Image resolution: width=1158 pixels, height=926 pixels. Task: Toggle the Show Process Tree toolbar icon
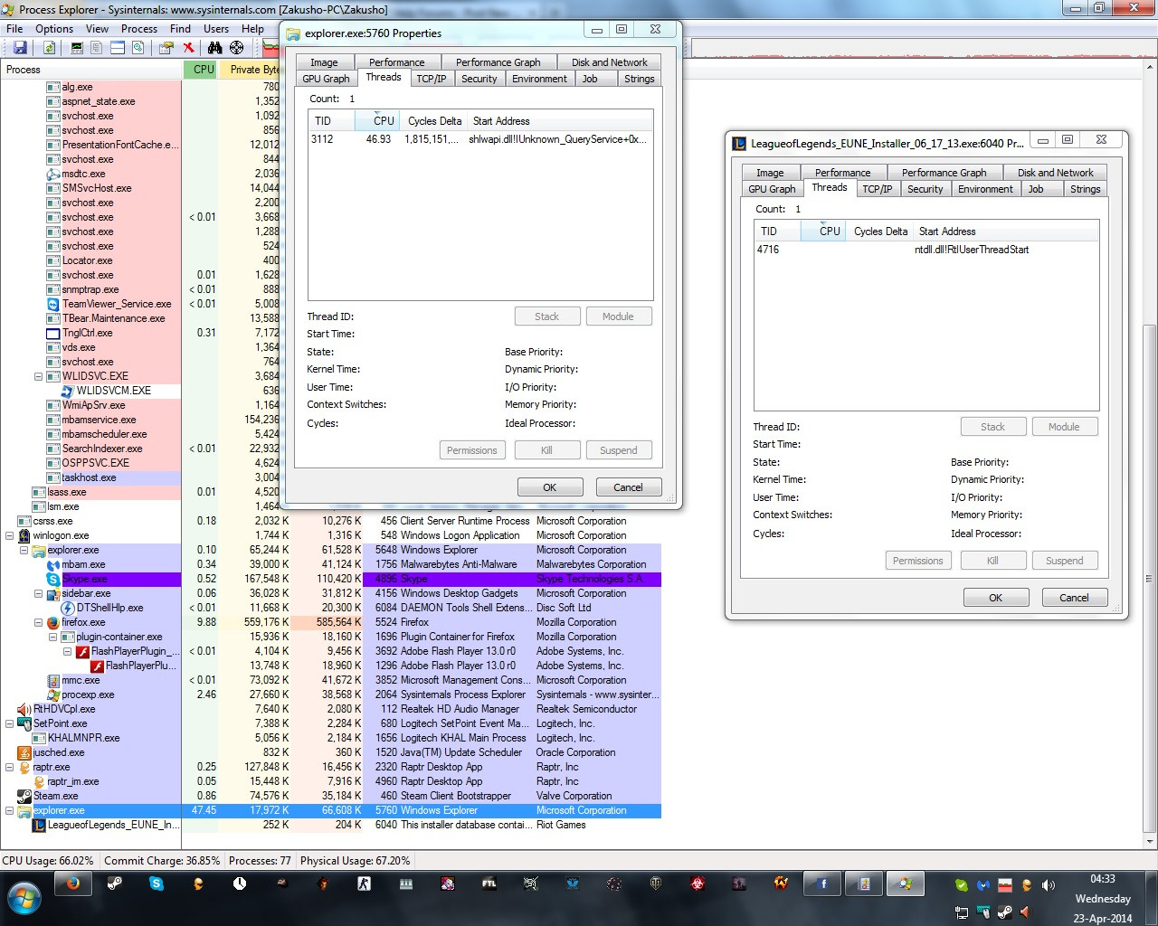click(x=96, y=47)
